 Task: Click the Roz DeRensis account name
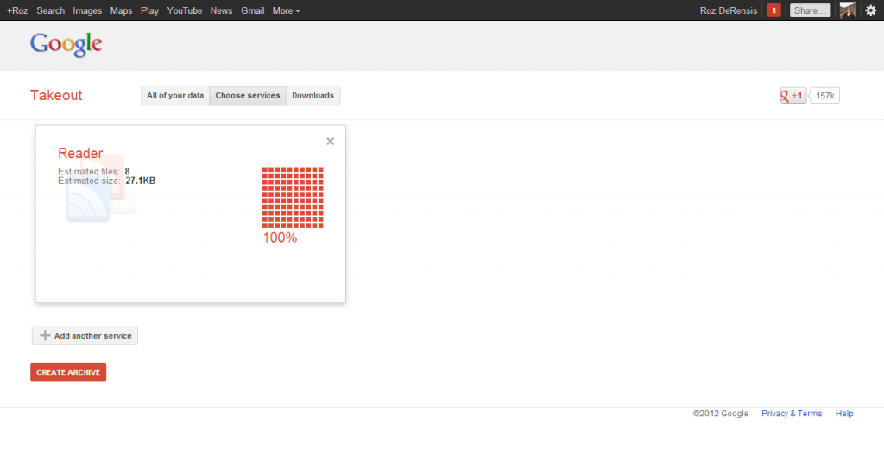coord(729,10)
